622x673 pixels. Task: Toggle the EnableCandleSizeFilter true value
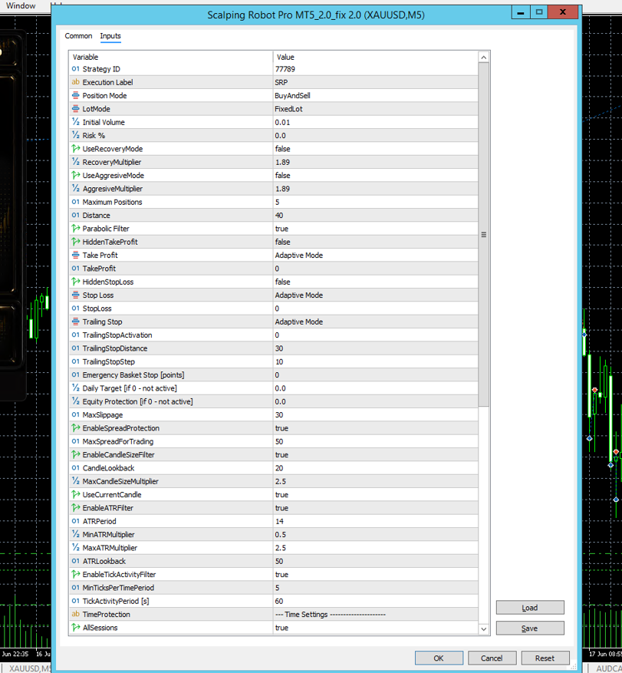tap(375, 454)
